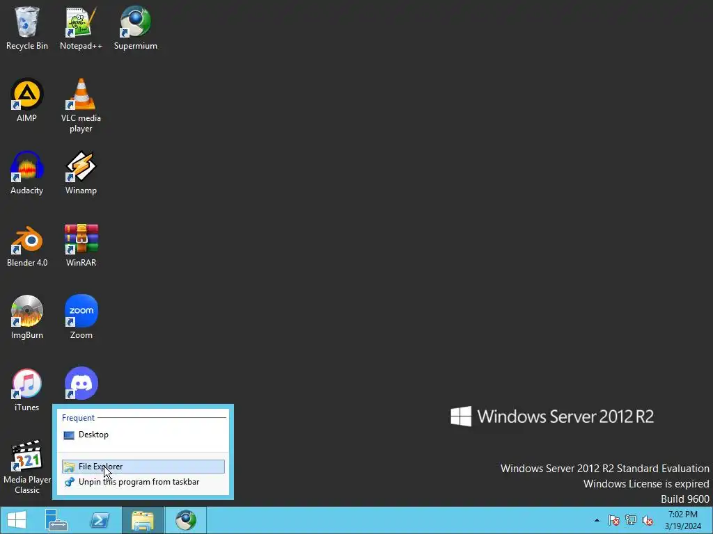Open the network status tray icon

[x=631, y=520]
